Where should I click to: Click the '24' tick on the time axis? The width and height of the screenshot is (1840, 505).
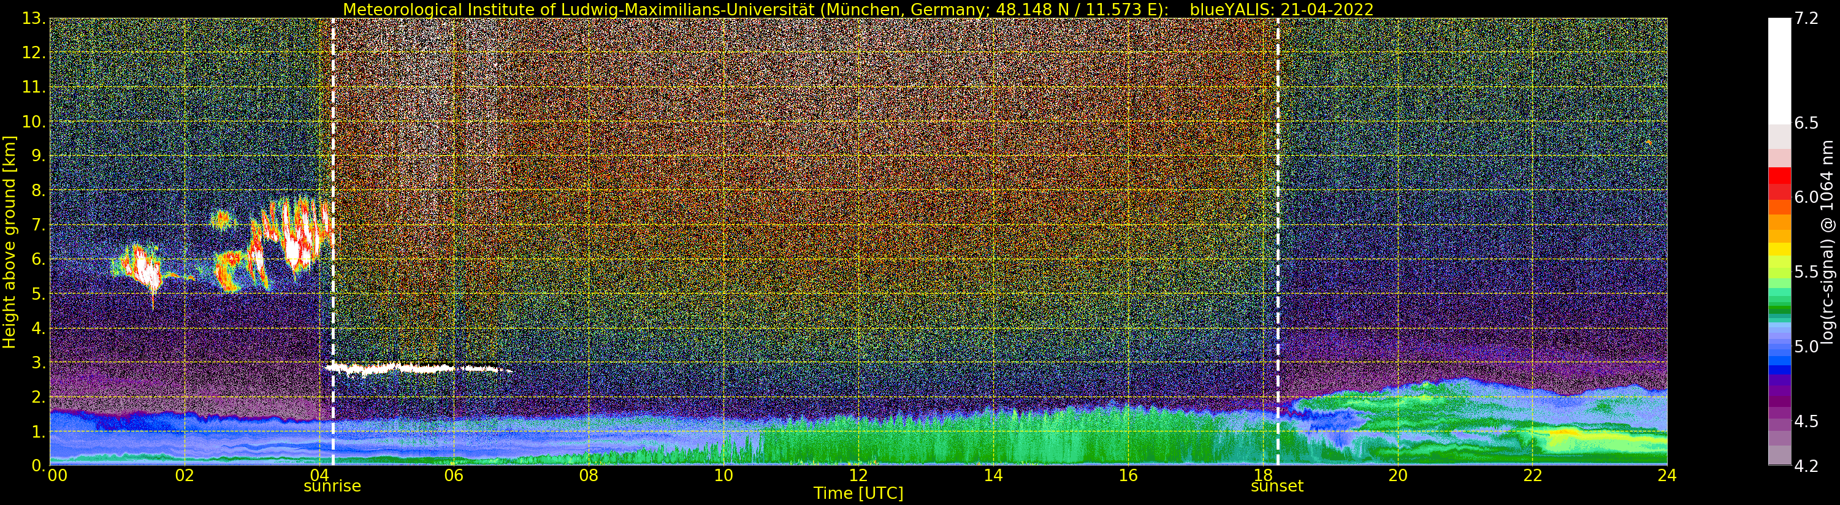tap(1667, 476)
